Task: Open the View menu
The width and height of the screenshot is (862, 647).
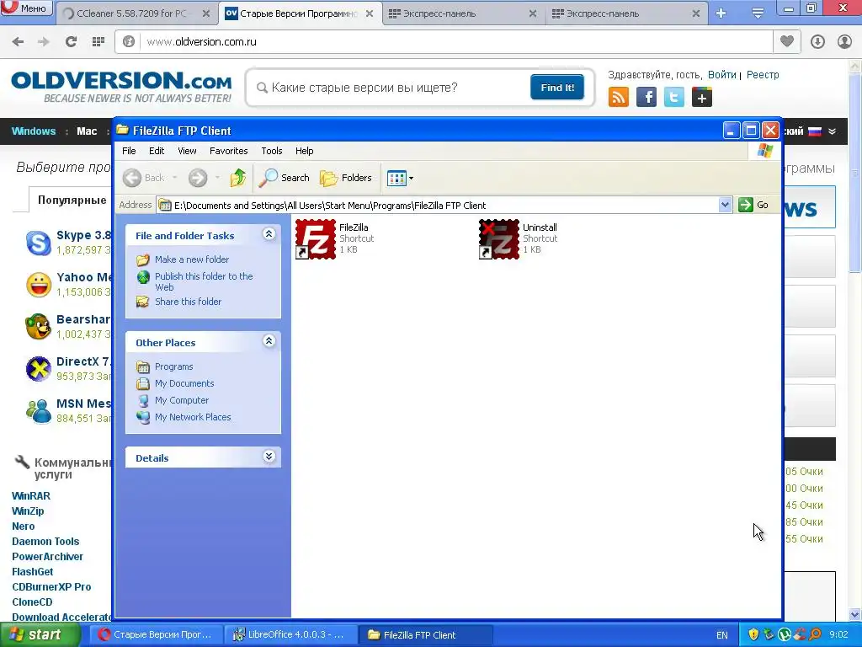Action: [187, 151]
